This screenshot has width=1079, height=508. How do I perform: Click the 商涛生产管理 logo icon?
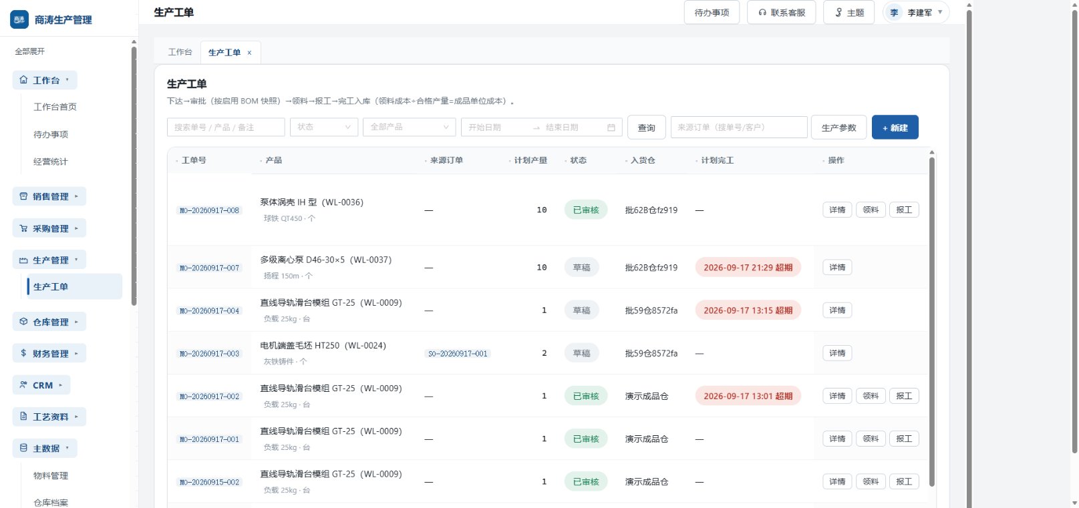(x=19, y=19)
